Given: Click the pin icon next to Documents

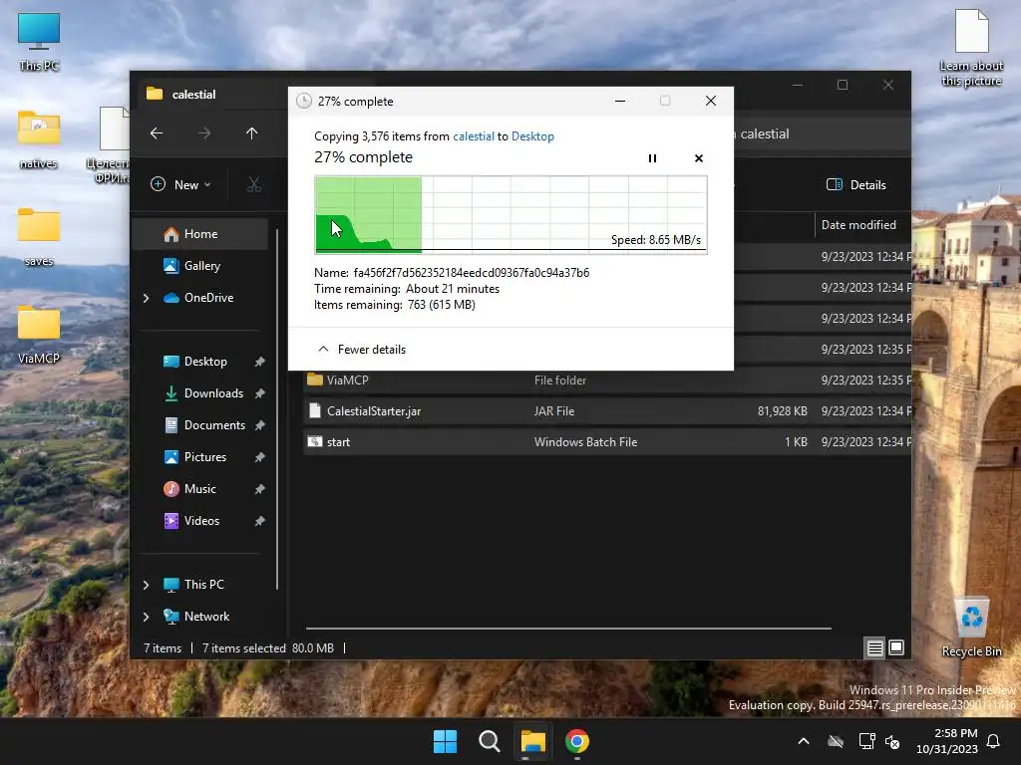Looking at the screenshot, I should tap(260, 425).
